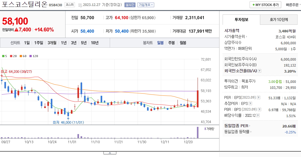
Task: Select the 1일 line chart period
Action: pos(27,43)
